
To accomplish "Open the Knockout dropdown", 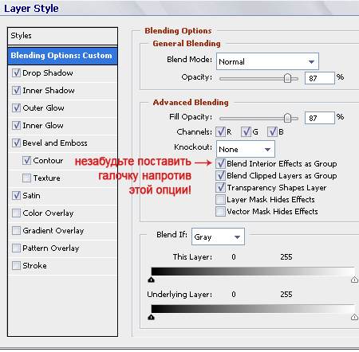I will [x=246, y=149].
